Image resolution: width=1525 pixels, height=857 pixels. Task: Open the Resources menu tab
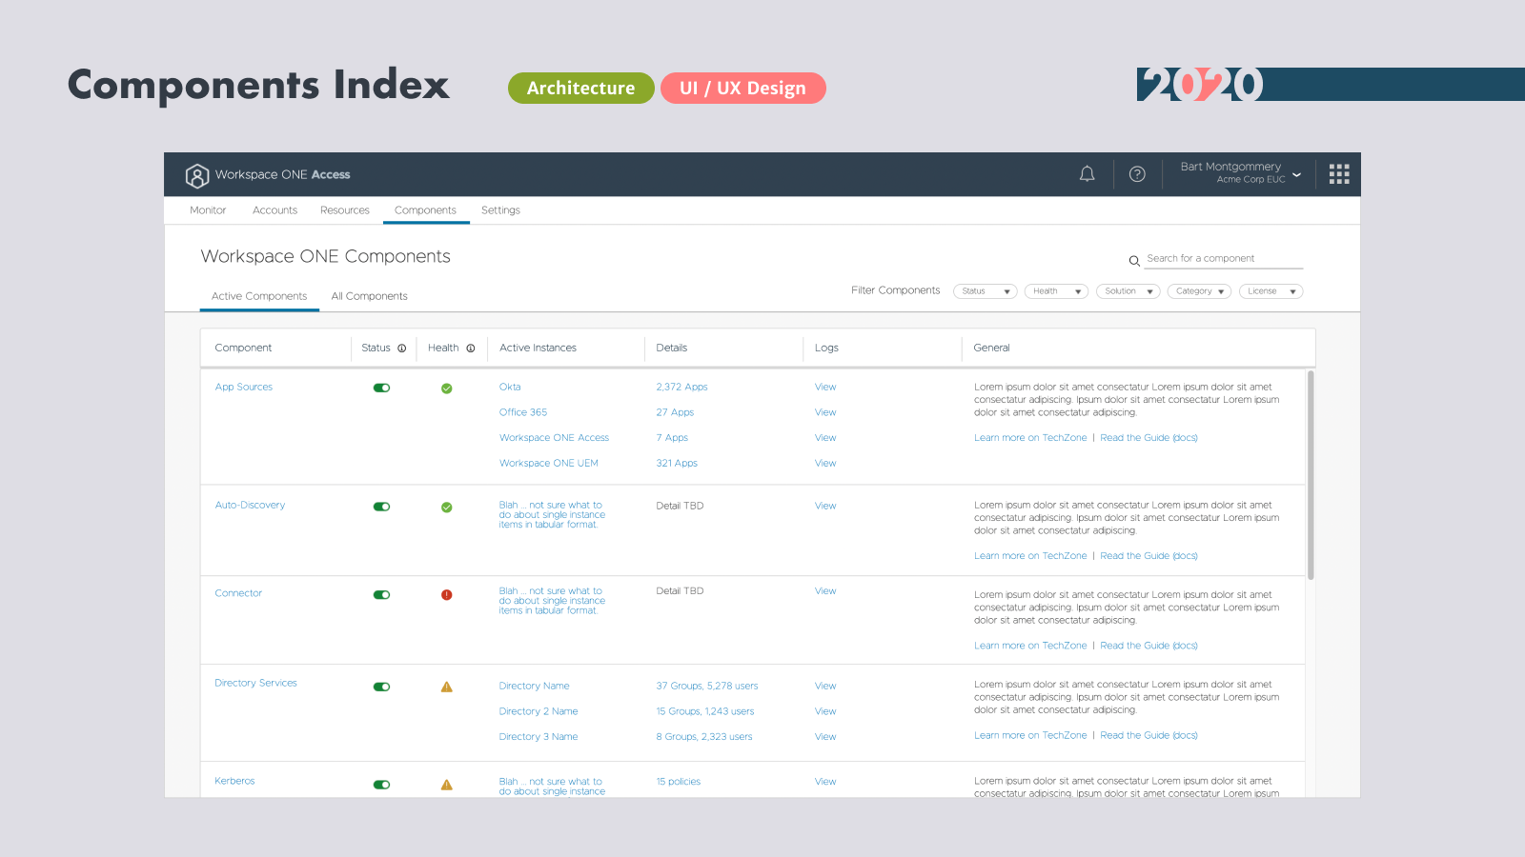pos(344,210)
